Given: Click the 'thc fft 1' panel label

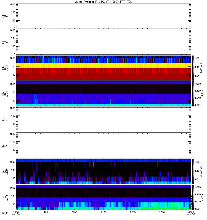Looking at the screenshot, I should (5, 120).
